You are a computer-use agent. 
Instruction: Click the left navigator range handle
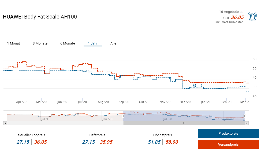[123, 116]
